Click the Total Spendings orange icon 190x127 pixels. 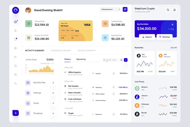(x=105, y=24)
